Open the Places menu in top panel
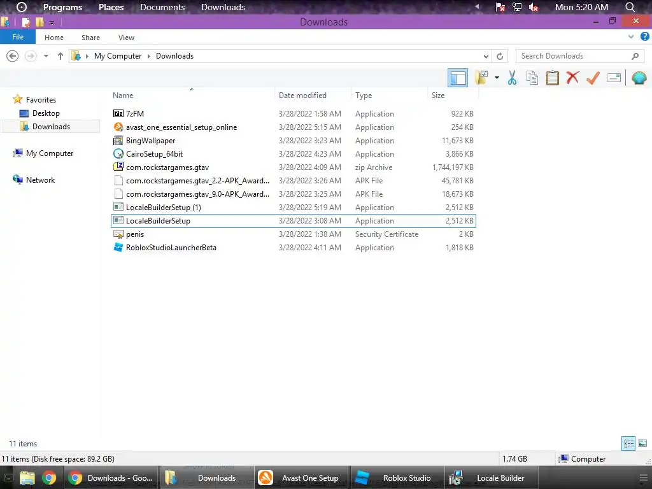The image size is (652, 489). pos(111,7)
